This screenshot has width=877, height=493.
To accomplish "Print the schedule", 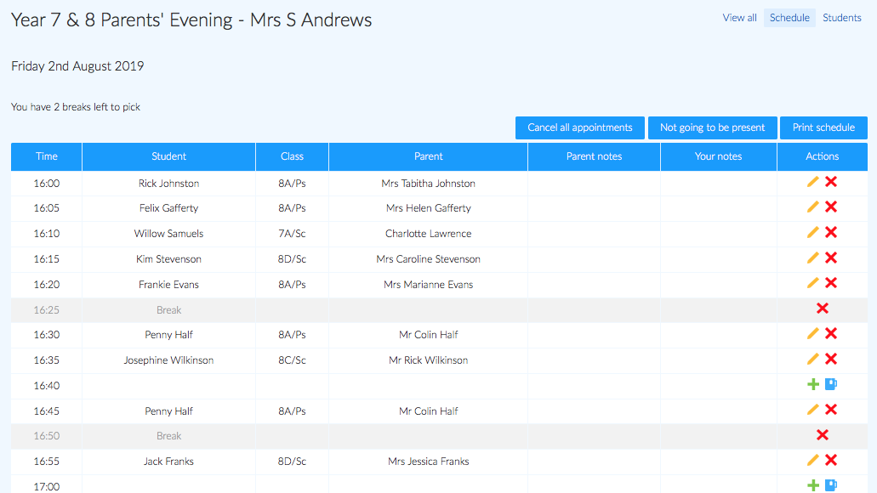I will pyautogui.click(x=823, y=127).
